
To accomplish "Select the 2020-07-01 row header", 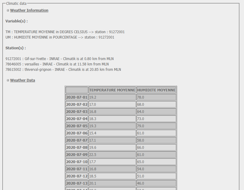I will coord(77,97).
